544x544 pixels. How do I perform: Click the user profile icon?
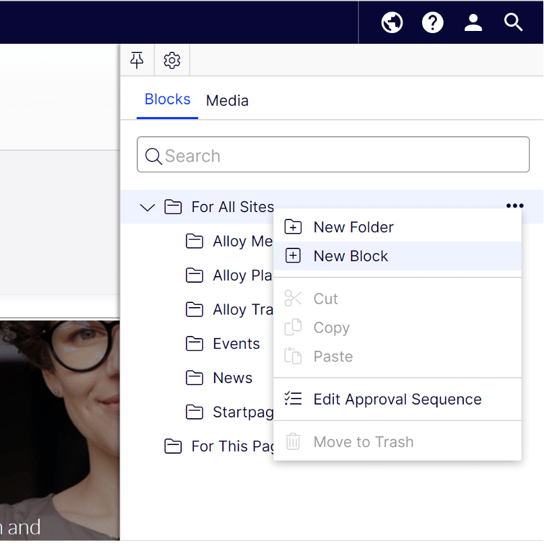click(x=473, y=22)
